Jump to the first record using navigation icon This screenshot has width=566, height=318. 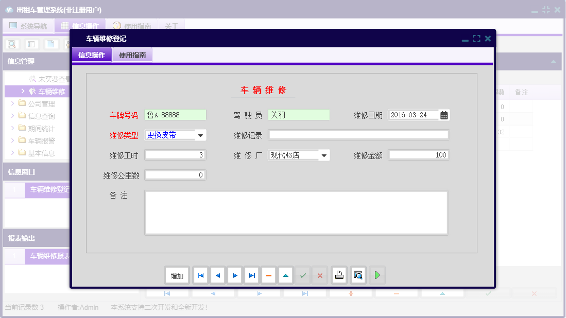click(200, 275)
